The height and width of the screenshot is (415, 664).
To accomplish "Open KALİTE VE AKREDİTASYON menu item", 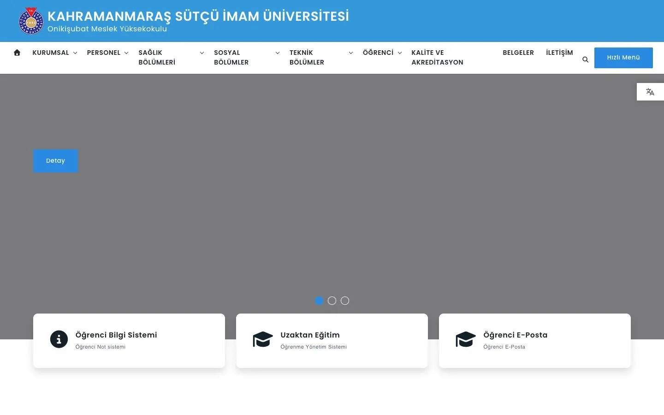I will pyautogui.click(x=437, y=58).
